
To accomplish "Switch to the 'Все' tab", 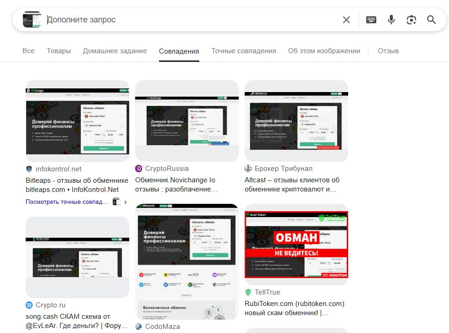I will coord(28,51).
